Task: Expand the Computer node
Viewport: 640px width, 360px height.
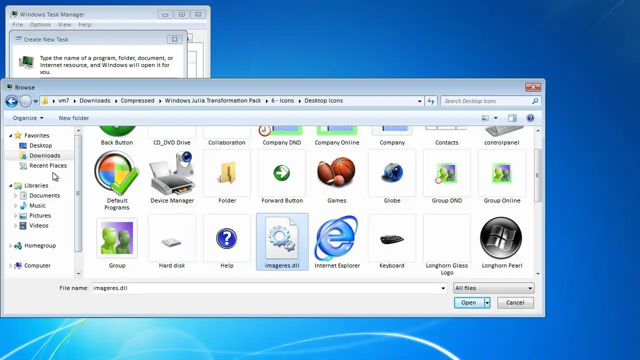Action: 10,265
